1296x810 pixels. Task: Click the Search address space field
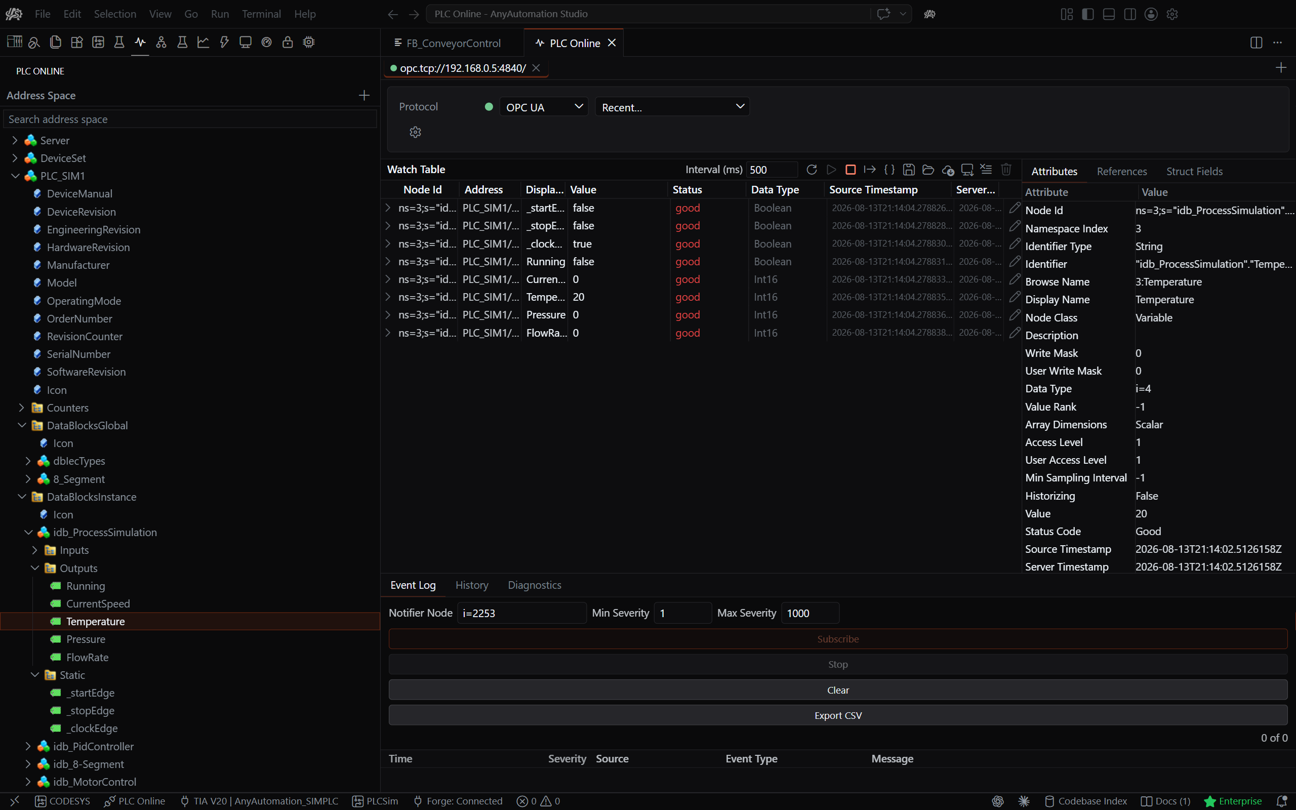click(190, 119)
